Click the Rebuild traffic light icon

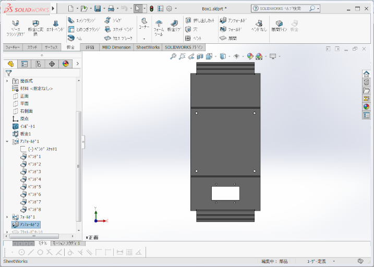tap(151, 8)
